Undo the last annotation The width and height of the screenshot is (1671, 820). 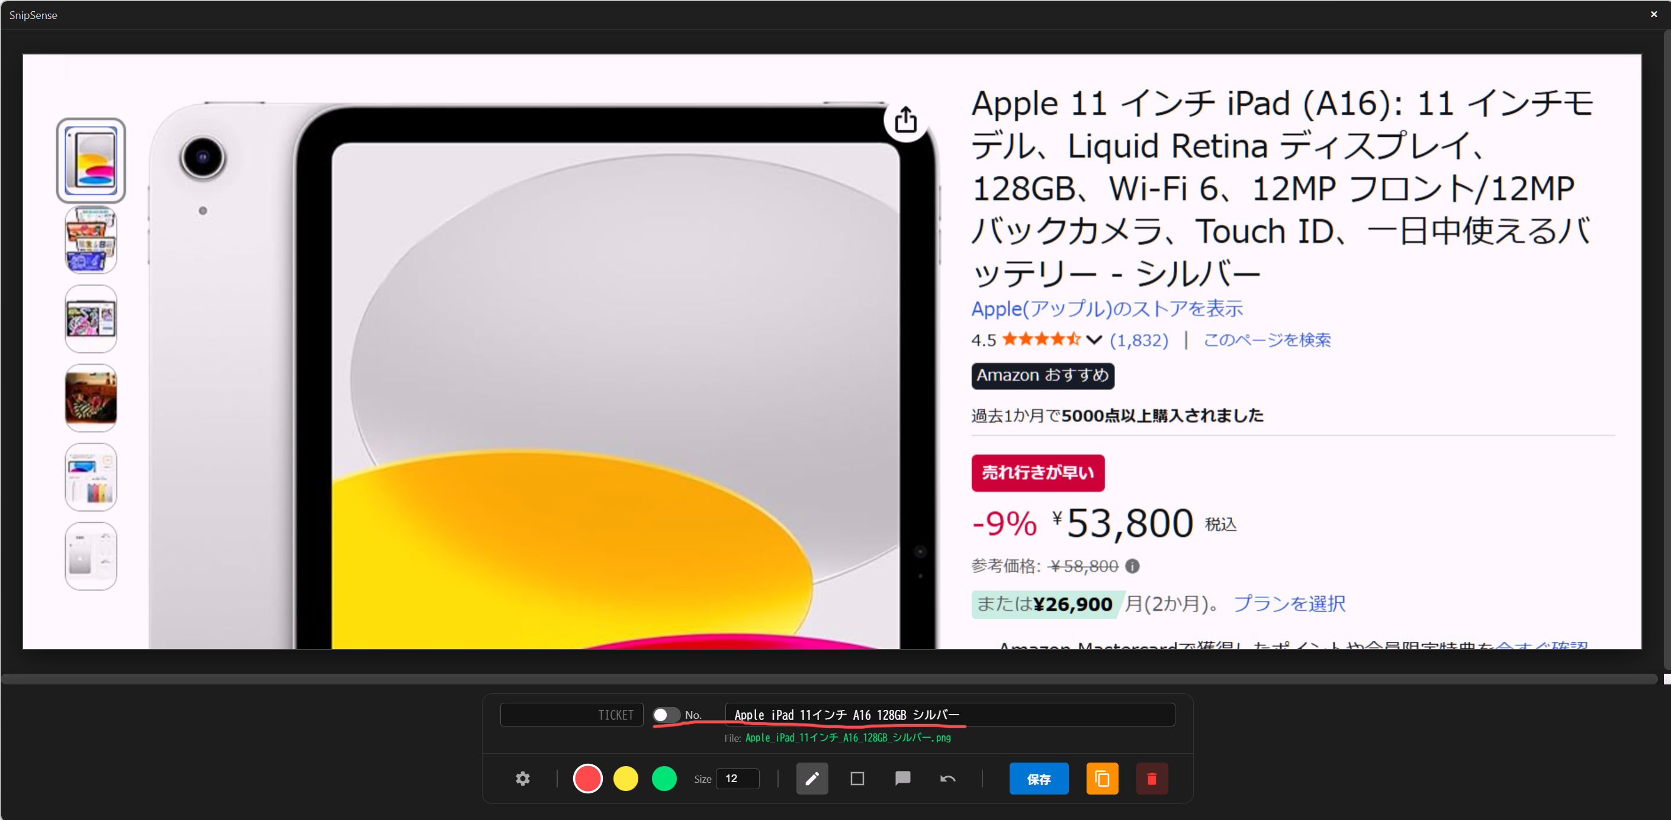[x=948, y=779]
